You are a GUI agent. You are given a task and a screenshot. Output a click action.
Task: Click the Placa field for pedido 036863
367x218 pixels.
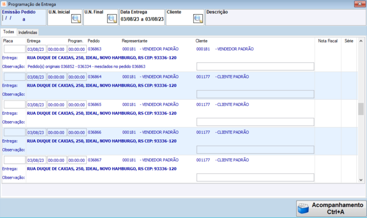tap(15, 49)
